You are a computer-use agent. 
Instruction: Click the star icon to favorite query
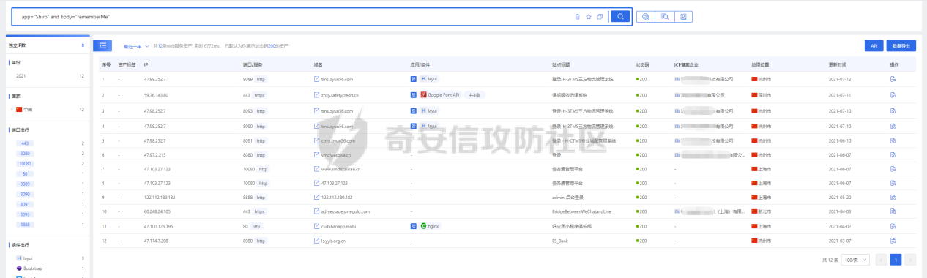[588, 16]
